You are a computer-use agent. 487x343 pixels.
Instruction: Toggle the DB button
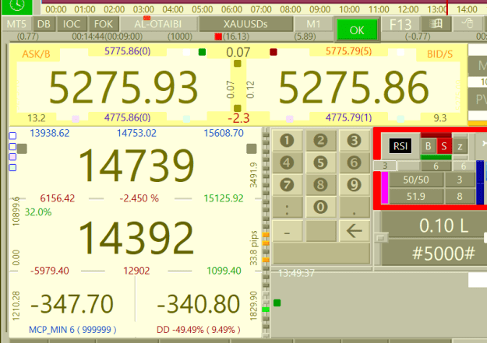(44, 24)
